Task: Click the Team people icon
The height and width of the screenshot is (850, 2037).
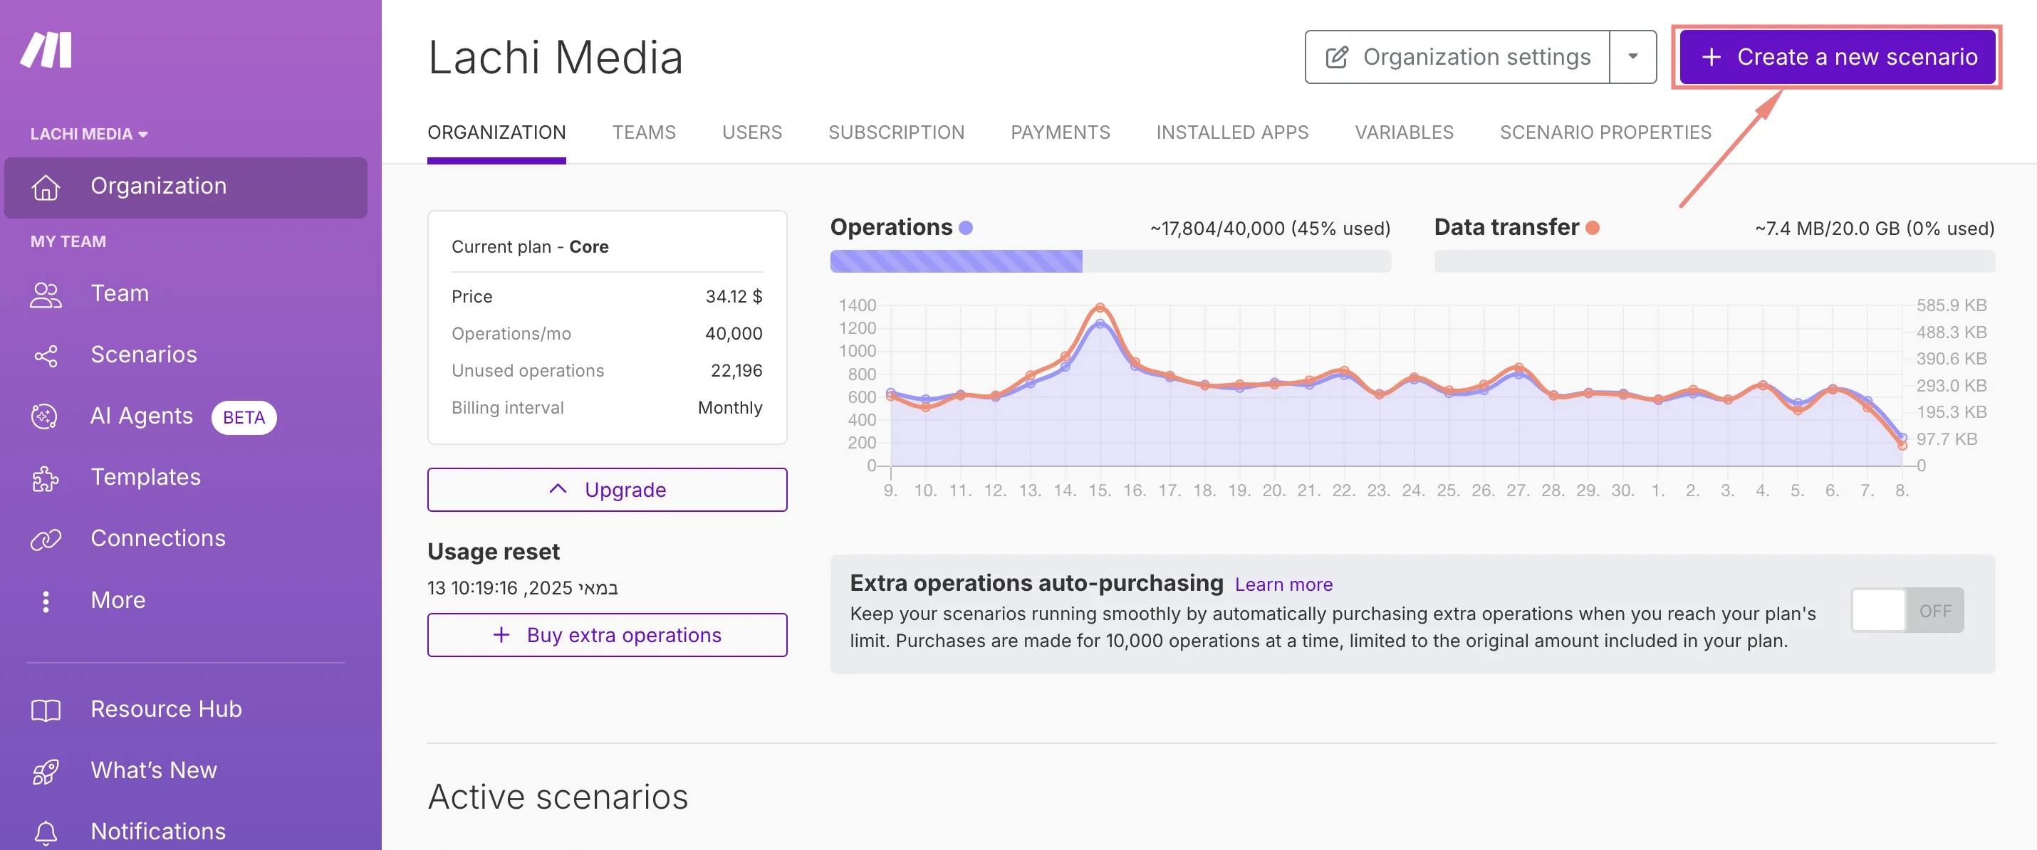Action: pos(46,294)
